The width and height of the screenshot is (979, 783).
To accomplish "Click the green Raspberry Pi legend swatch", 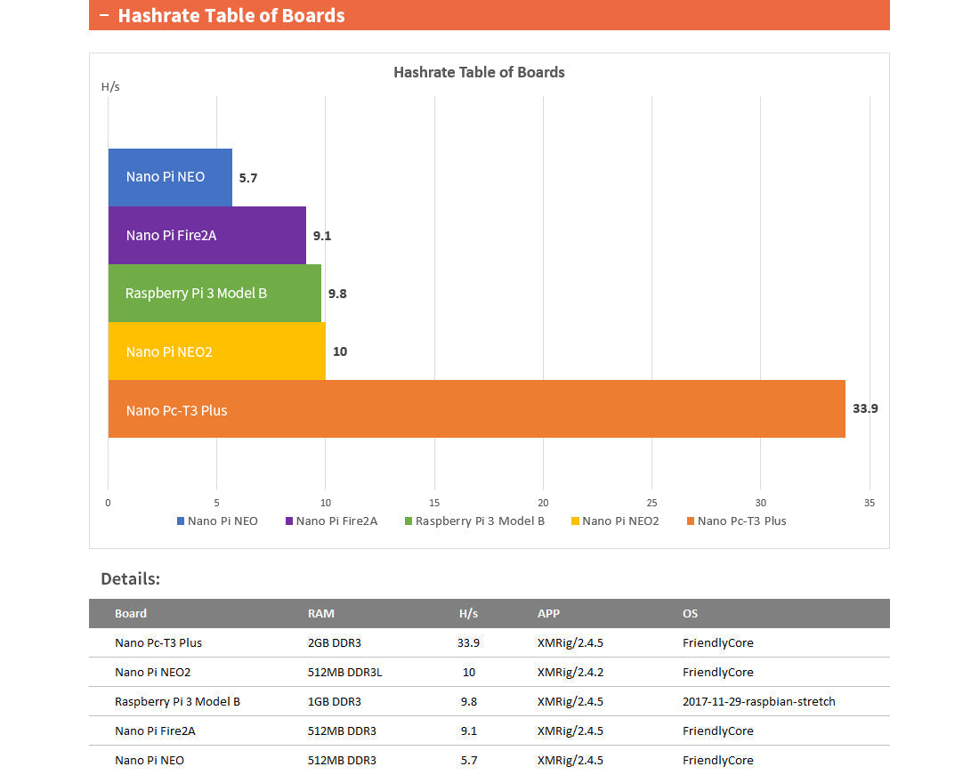I will 409,521.
